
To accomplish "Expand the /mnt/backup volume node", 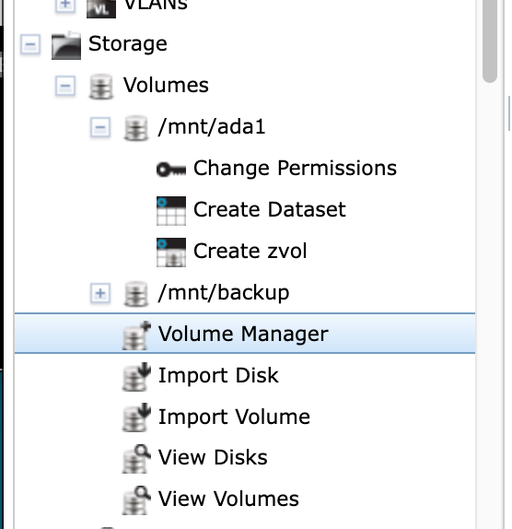I will (100, 293).
